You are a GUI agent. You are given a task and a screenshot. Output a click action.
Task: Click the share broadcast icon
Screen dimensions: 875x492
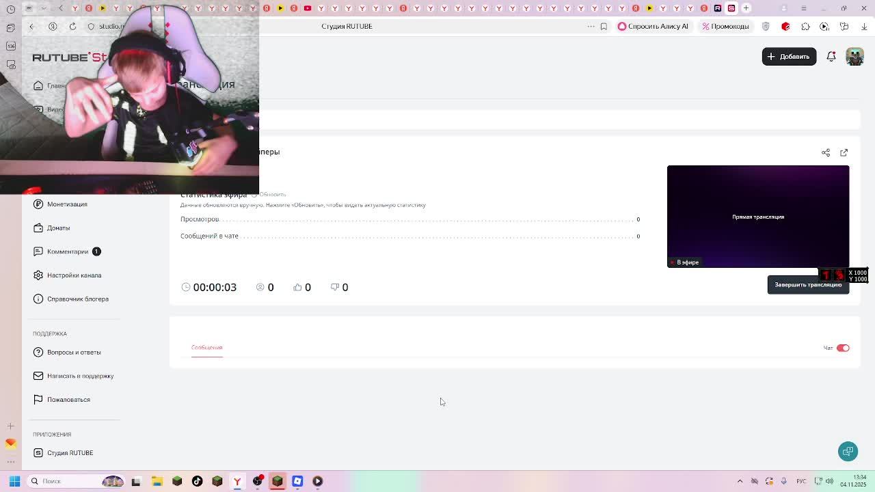click(x=826, y=152)
